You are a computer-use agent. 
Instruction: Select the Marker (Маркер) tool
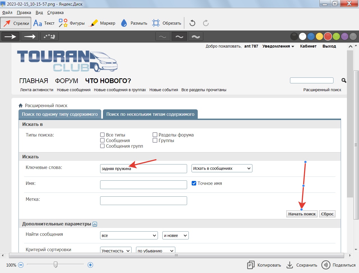[102, 23]
